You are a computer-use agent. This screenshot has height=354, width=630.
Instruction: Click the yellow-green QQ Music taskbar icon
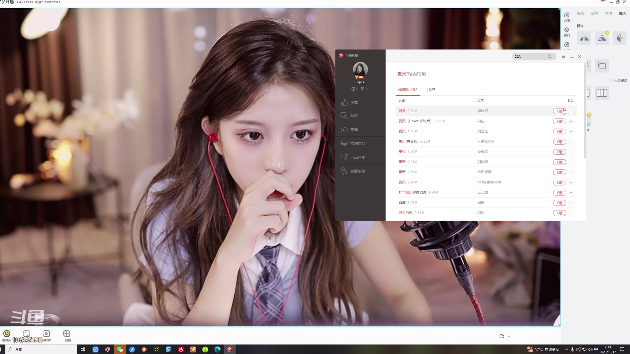(x=205, y=349)
